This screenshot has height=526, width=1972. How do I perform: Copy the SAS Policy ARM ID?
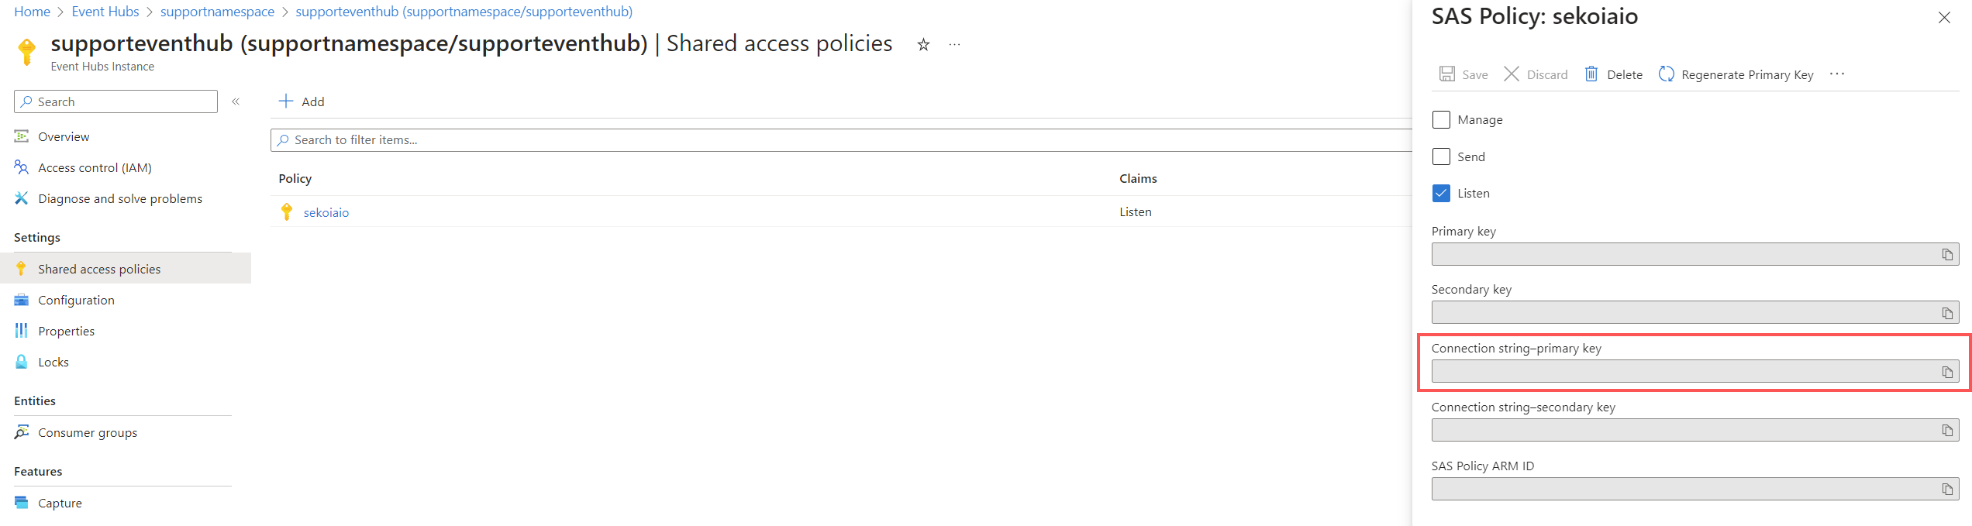pos(1946,490)
